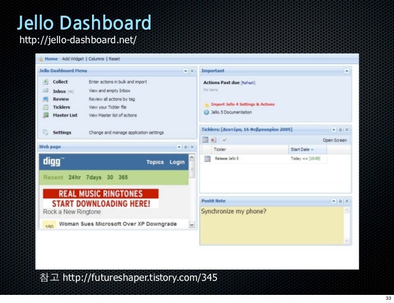Open Jello.5 Documentation link
The height and width of the screenshot is (303, 394).
[x=231, y=112]
